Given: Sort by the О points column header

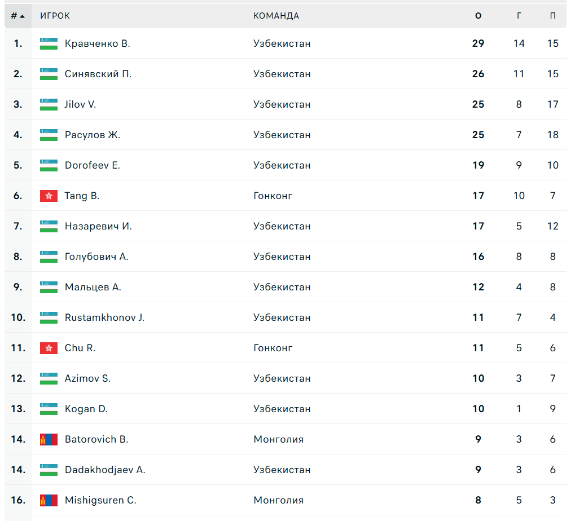Looking at the screenshot, I should (479, 16).
